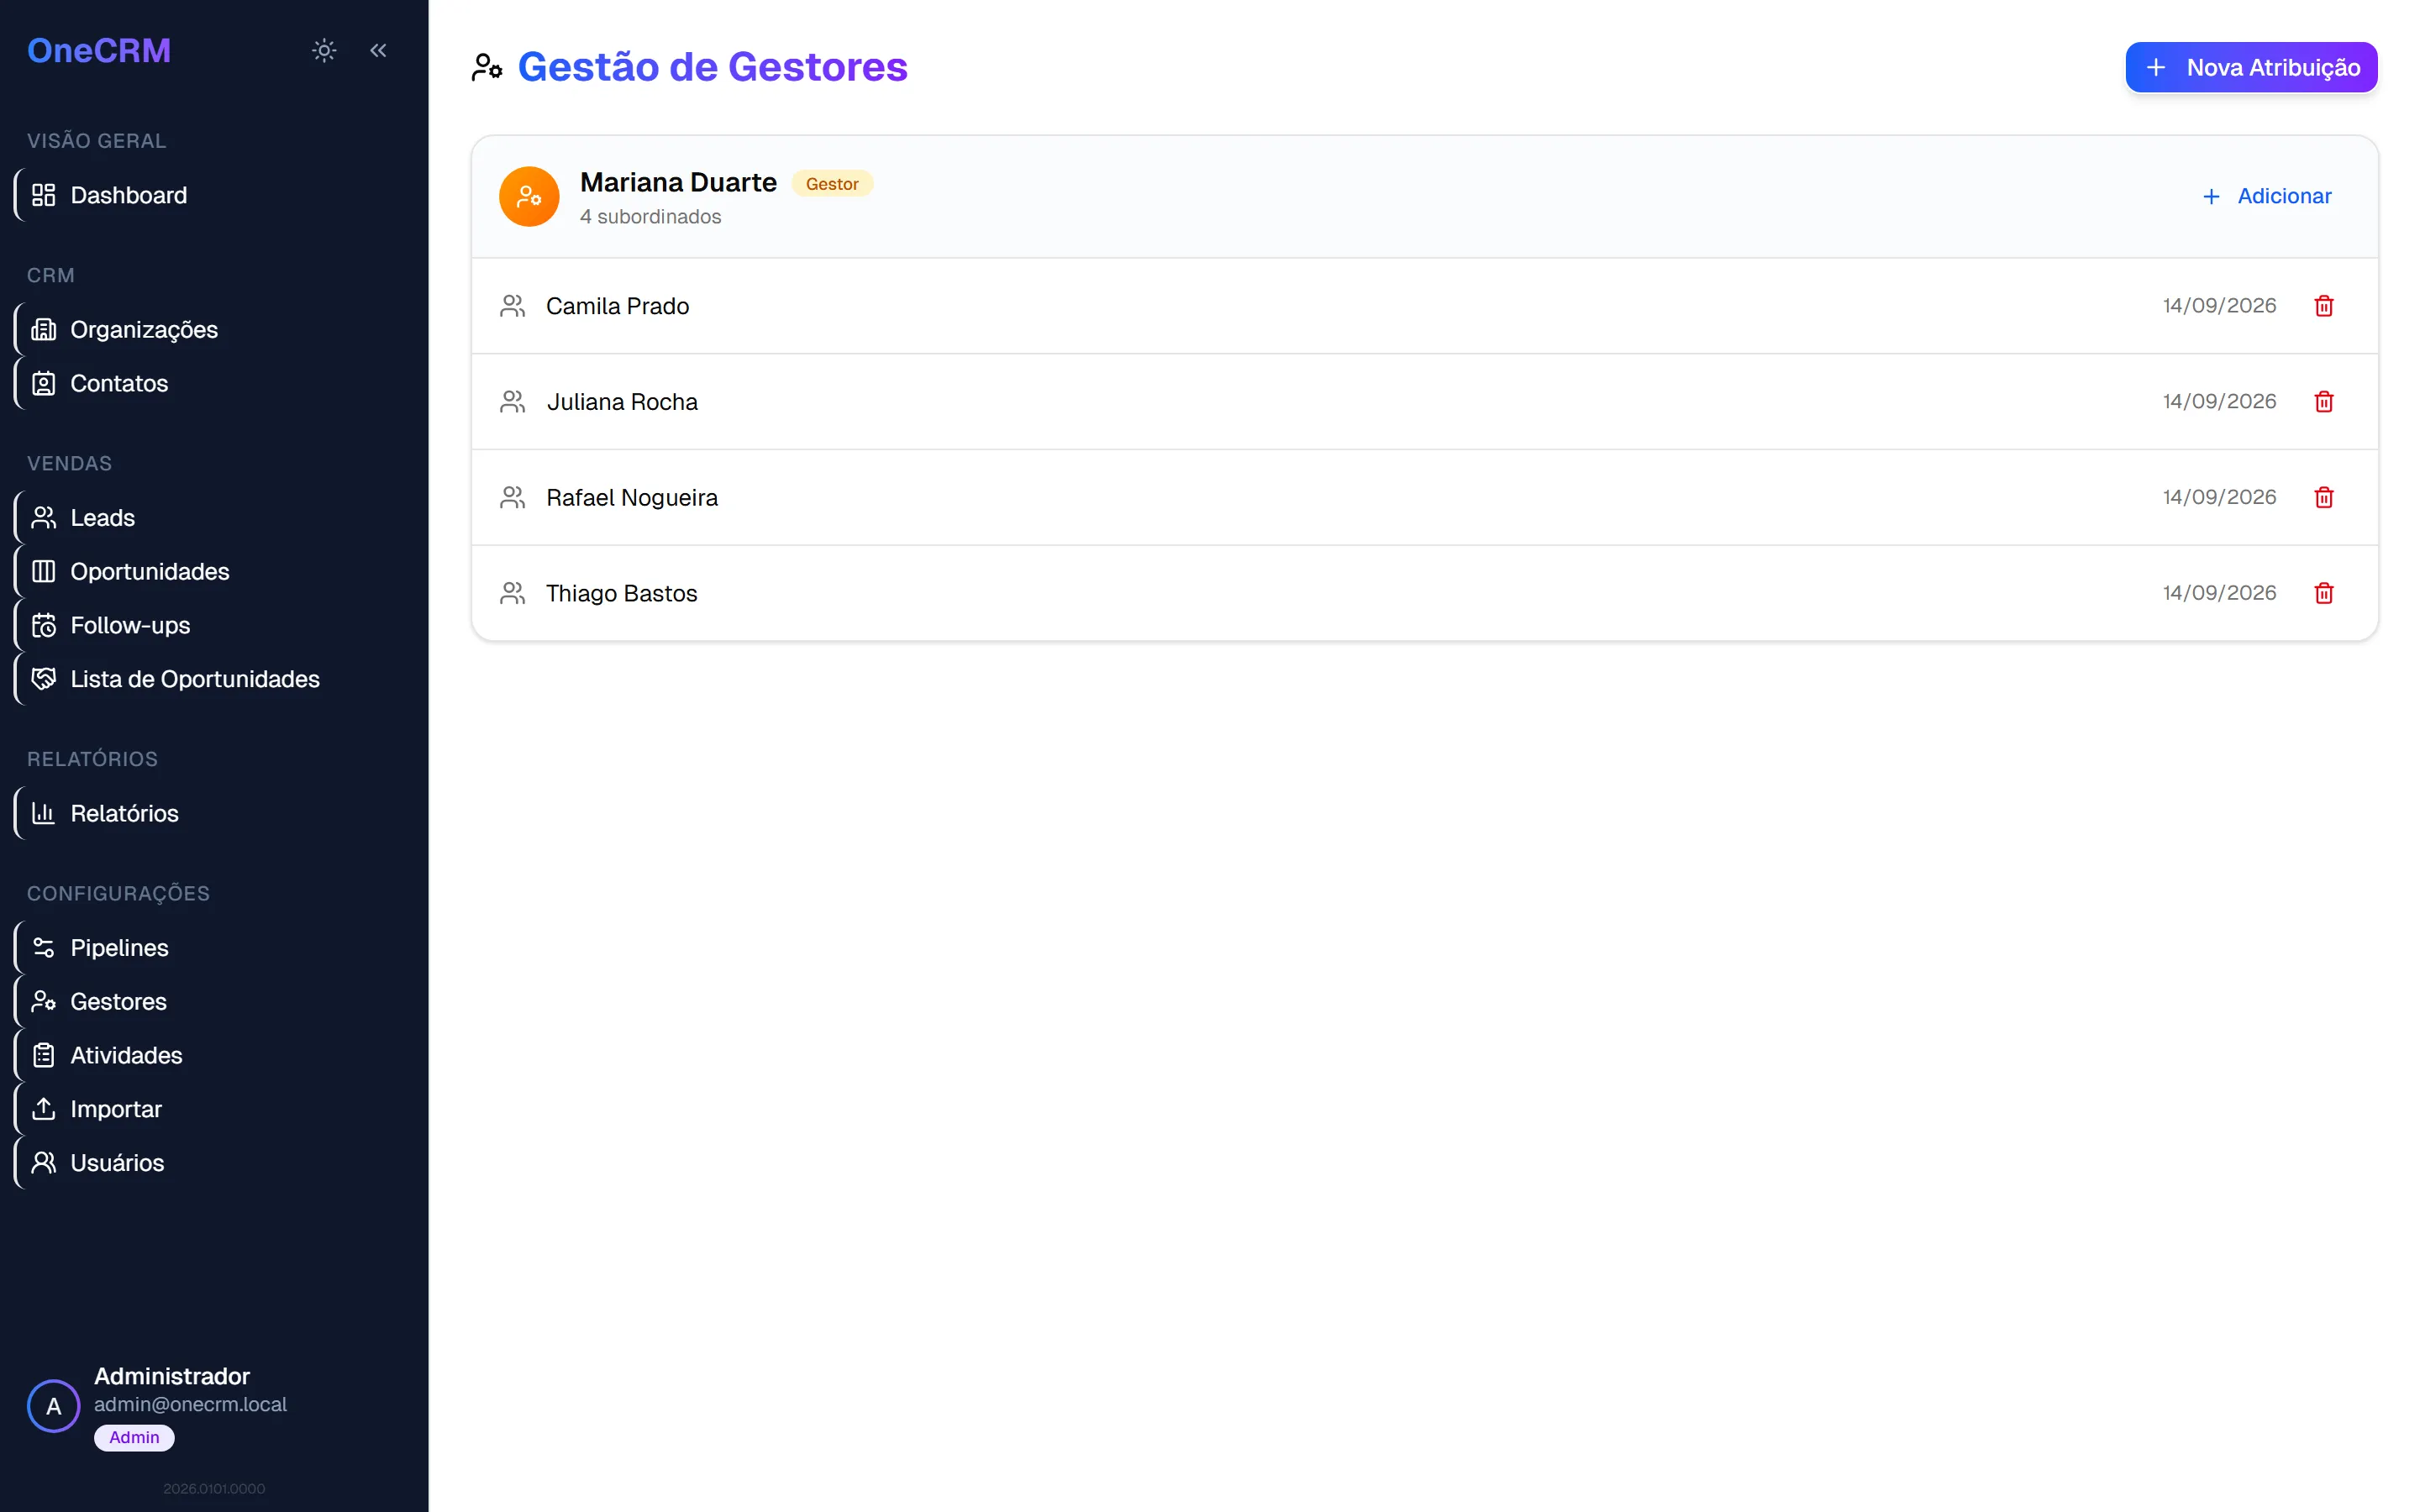
Task: Open Follow-ups in sidebar
Action: 215,625
